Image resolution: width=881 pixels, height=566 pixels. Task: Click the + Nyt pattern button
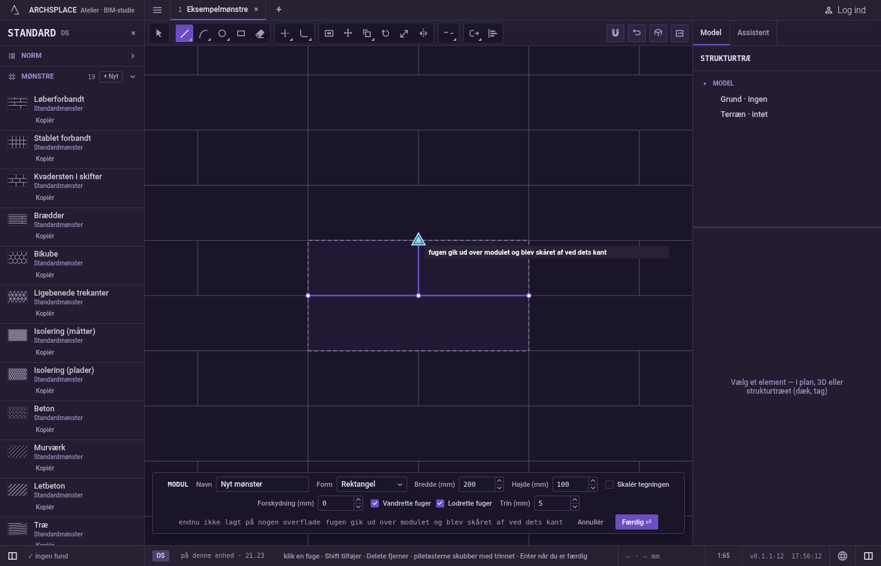click(111, 77)
